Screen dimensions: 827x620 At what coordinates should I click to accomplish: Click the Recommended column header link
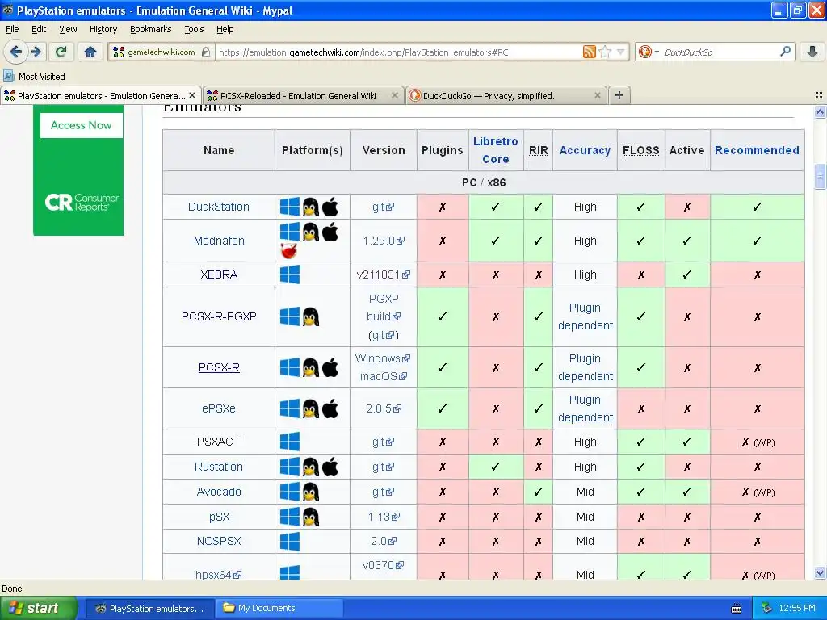click(x=757, y=150)
